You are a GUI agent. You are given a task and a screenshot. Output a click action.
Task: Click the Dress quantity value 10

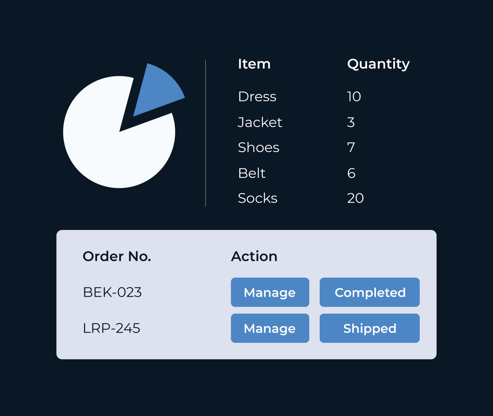coord(354,96)
